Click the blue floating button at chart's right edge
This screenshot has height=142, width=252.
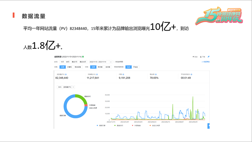click(209, 126)
